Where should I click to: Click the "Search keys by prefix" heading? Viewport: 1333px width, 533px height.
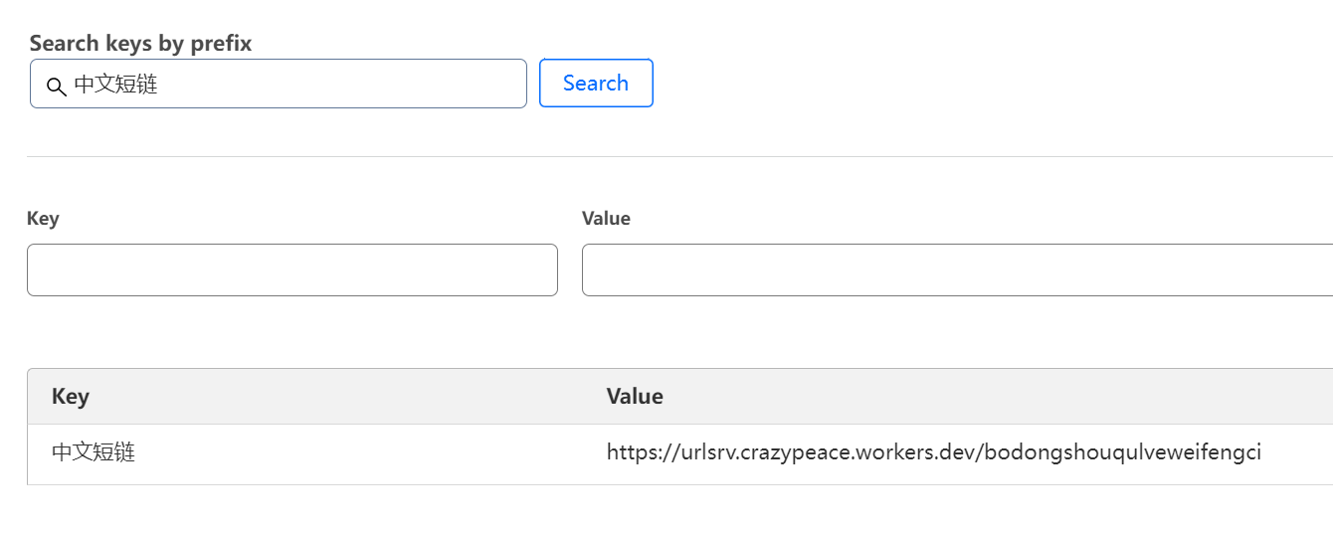tap(140, 43)
